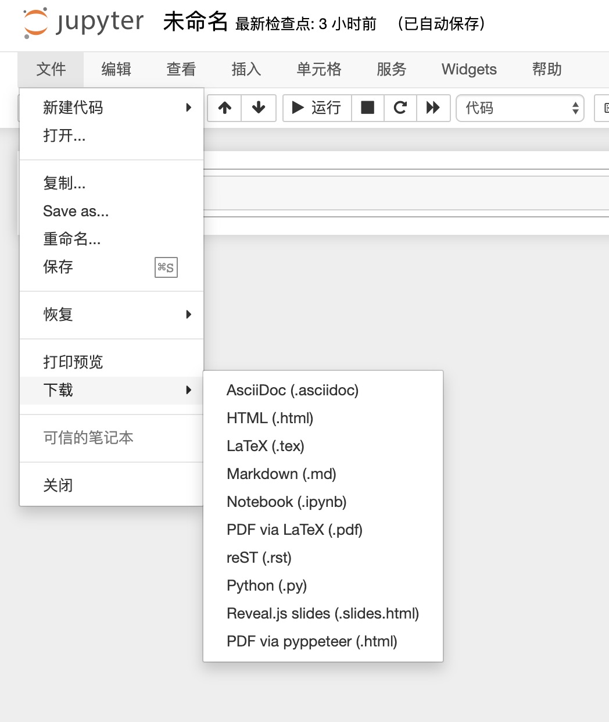Screen dimensions: 609x722
Task: Click the 最新检查点: 3 小时前 status text
Action: (306, 24)
